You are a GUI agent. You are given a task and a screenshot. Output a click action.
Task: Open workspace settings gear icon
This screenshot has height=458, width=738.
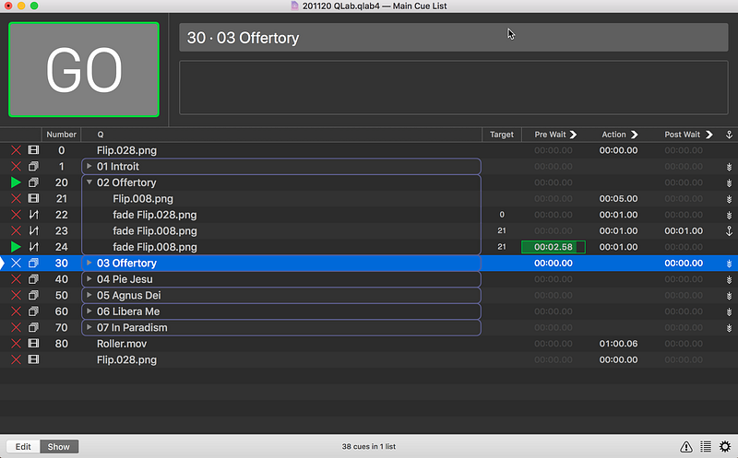tap(725, 446)
